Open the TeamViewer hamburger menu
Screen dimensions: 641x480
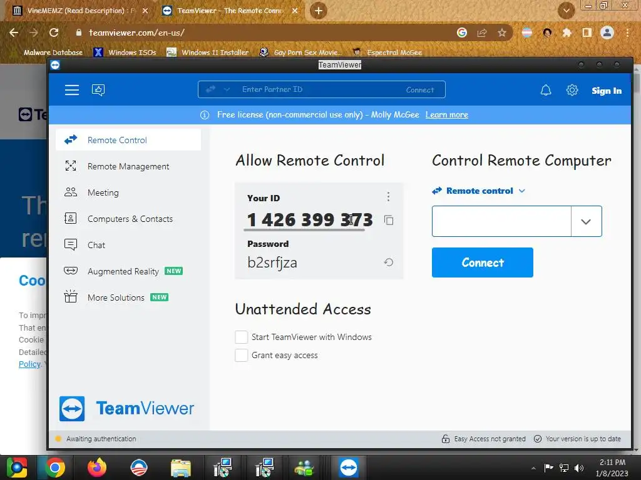click(x=72, y=90)
